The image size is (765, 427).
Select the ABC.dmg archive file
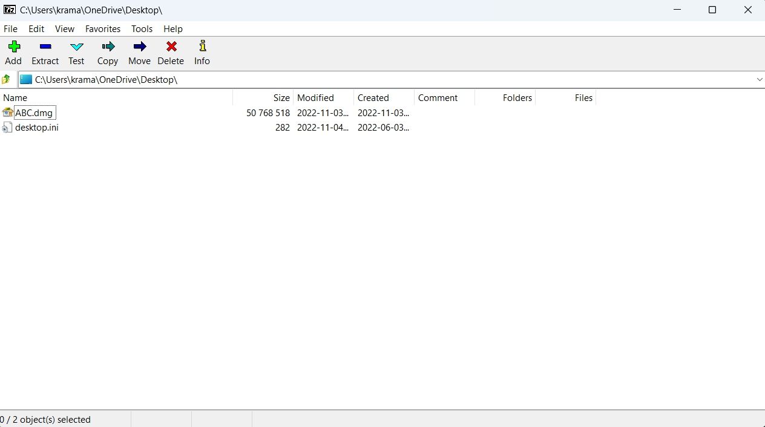(34, 112)
